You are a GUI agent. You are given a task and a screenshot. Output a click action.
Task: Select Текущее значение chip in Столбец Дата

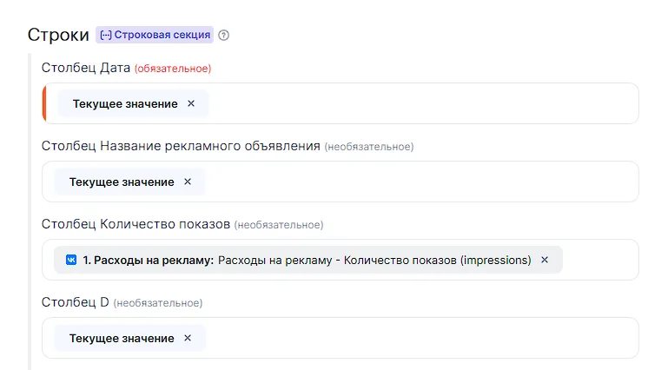point(124,103)
